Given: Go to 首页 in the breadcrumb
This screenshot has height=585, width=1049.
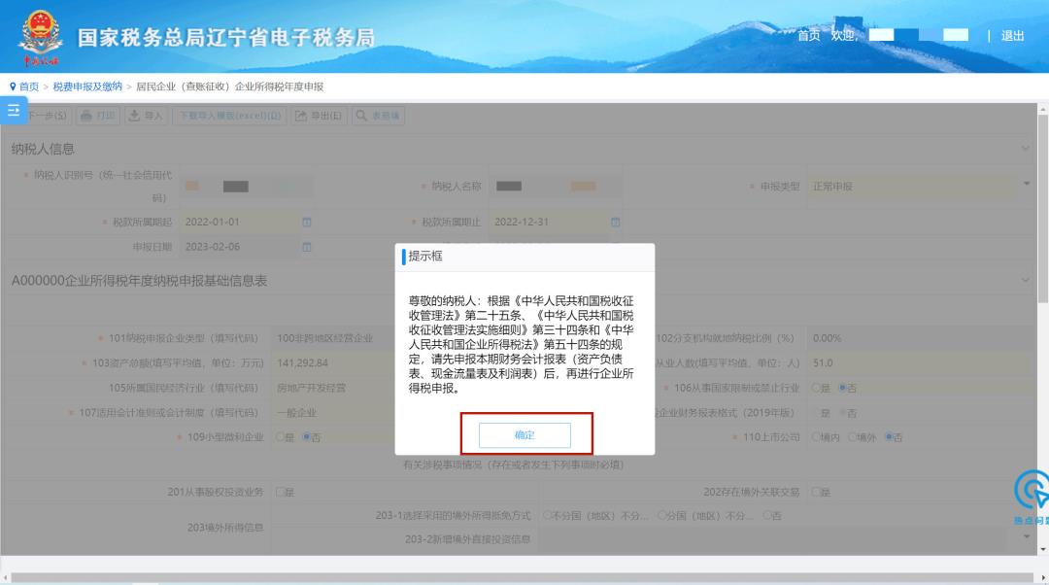Looking at the screenshot, I should pos(28,86).
